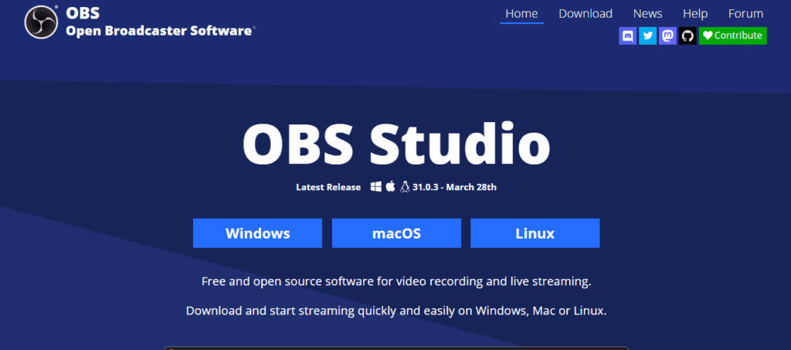This screenshot has height=350, width=791.
Task: Click the 'Free and open source software' line
Action: tap(396, 281)
